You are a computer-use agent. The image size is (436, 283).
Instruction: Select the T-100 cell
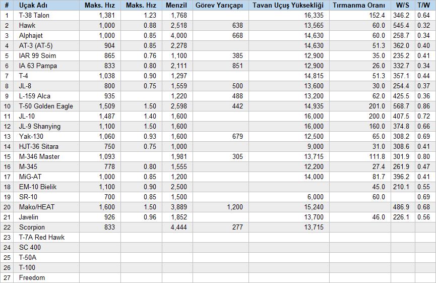click(x=46, y=267)
